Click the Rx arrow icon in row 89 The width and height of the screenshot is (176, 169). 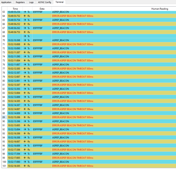pyautogui.click(x=25, y=117)
